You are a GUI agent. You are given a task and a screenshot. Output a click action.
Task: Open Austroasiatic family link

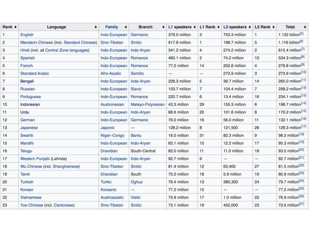click(112, 197)
